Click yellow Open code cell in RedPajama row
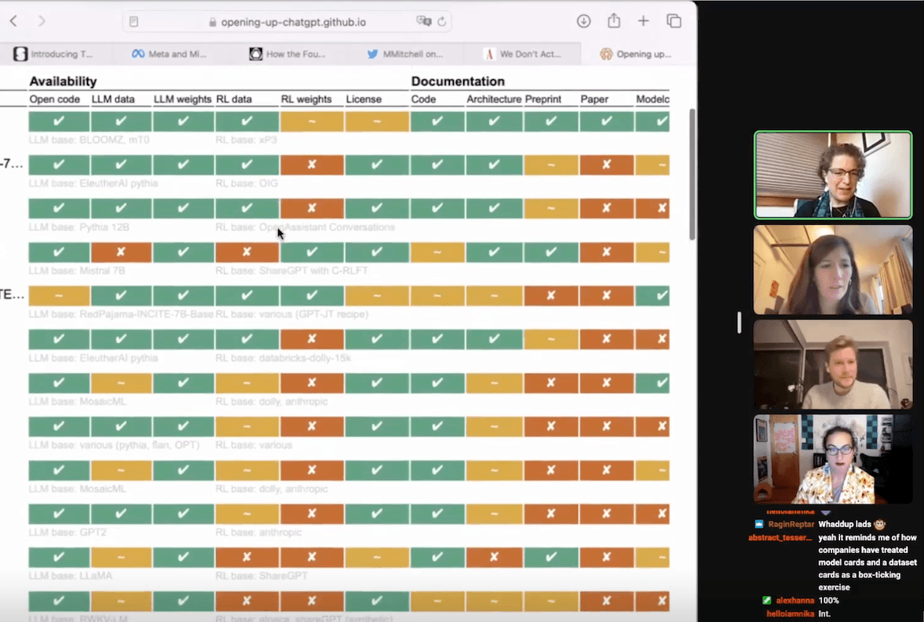The height and width of the screenshot is (622, 924). [x=59, y=295]
